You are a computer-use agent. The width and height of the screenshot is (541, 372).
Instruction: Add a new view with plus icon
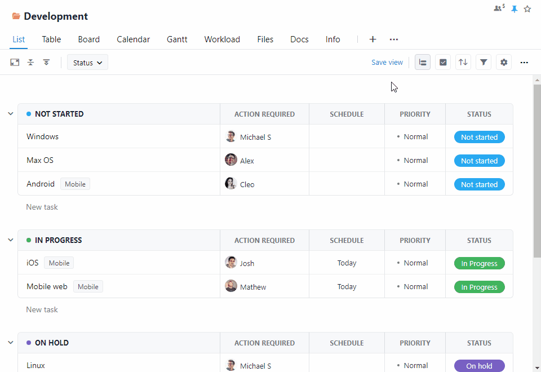(373, 39)
